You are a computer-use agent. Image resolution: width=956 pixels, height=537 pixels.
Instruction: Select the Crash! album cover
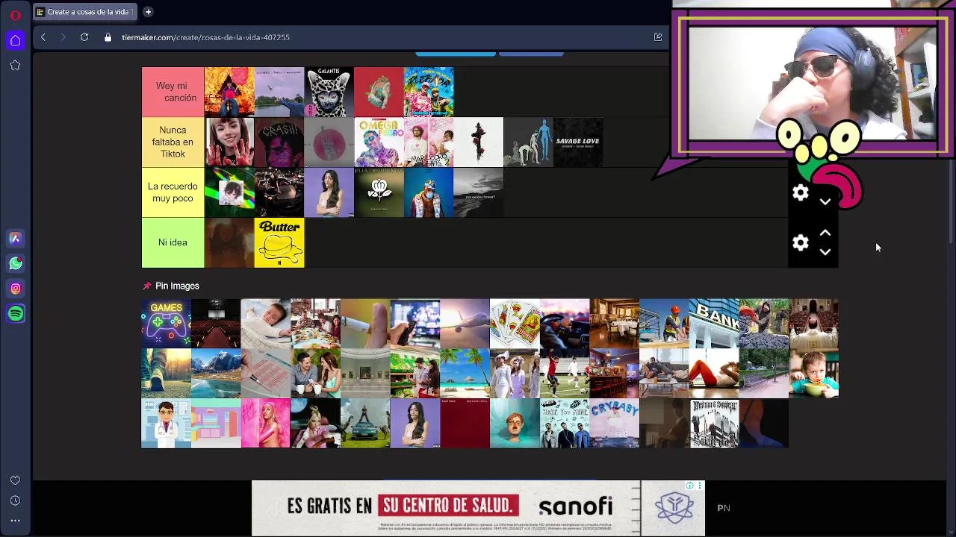pyautogui.click(x=279, y=142)
